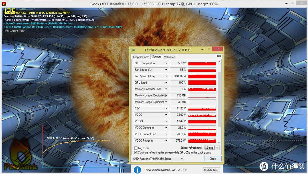This screenshot has height=174, width=308.
Task: Click the 56 % fan speed value
Action: point(183,70)
